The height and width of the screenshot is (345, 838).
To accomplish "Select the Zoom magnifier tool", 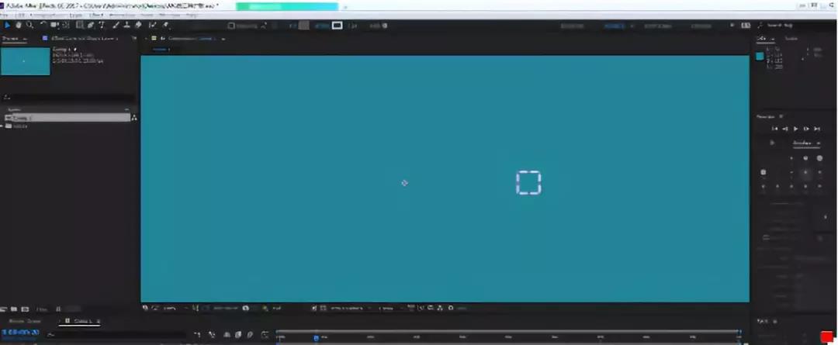I will [29, 25].
